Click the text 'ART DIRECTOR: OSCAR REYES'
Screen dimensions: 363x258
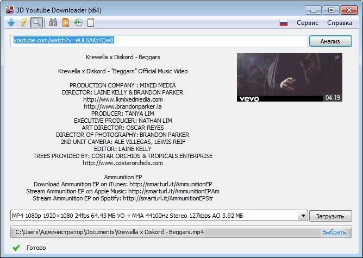(x=123, y=128)
